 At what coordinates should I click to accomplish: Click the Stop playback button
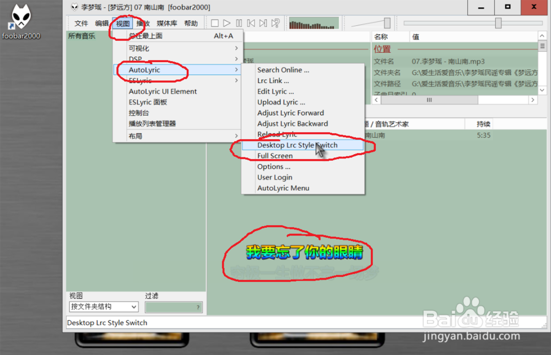(x=215, y=23)
